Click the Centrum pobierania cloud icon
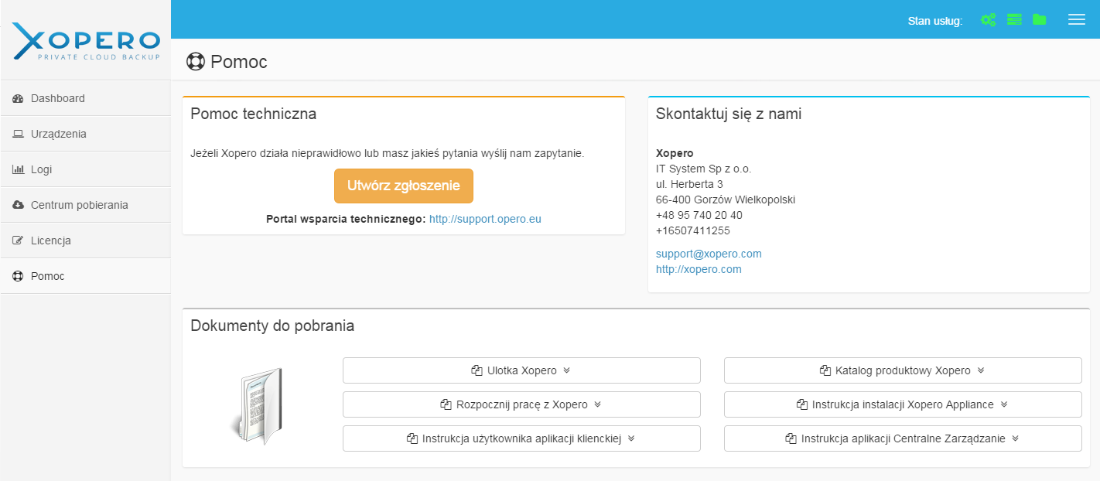This screenshot has height=481, width=1100. click(19, 205)
